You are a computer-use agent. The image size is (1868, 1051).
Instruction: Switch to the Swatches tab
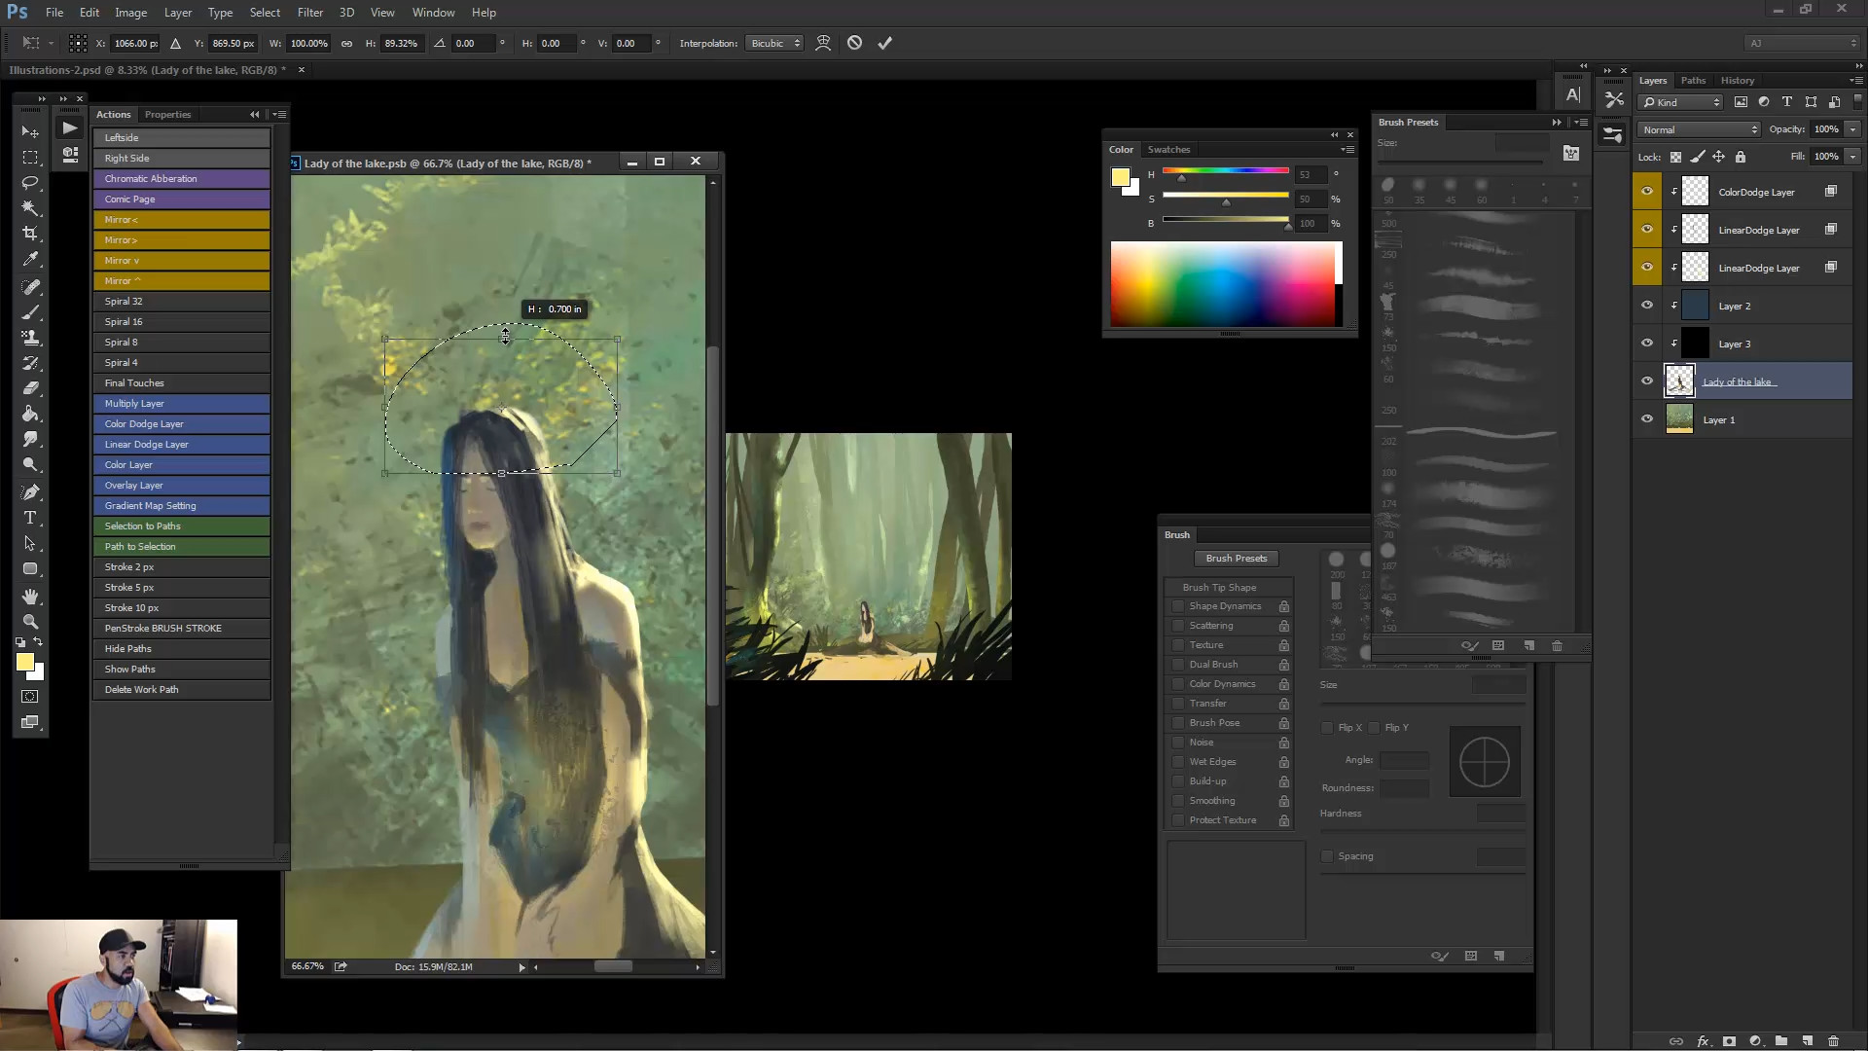(x=1168, y=150)
